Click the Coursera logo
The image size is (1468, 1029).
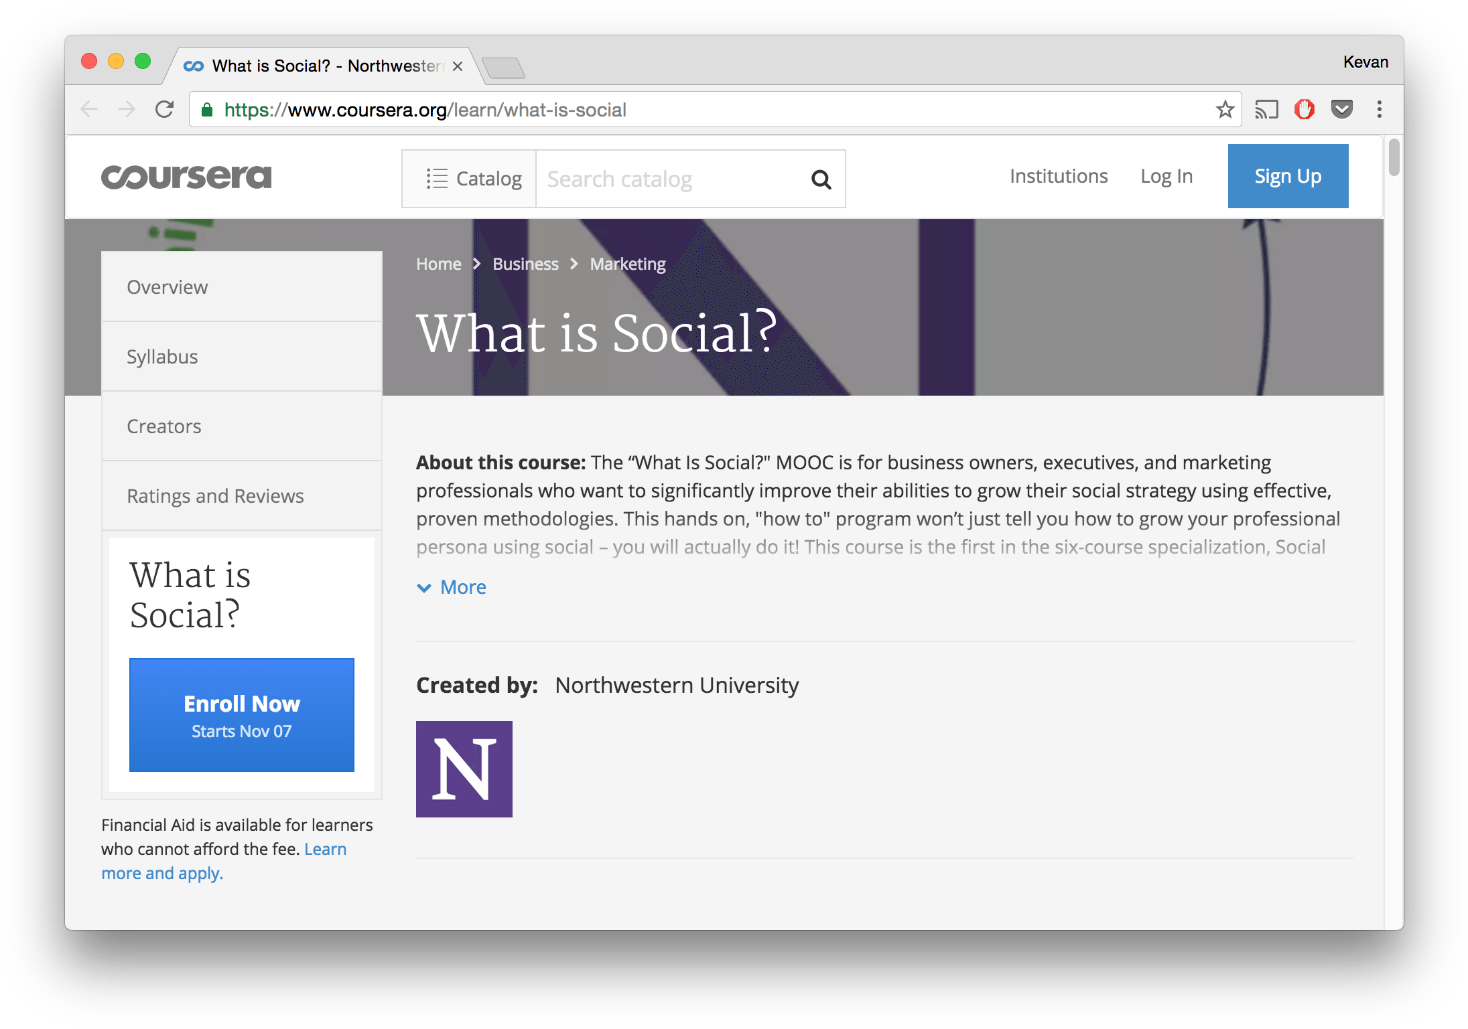point(186,176)
